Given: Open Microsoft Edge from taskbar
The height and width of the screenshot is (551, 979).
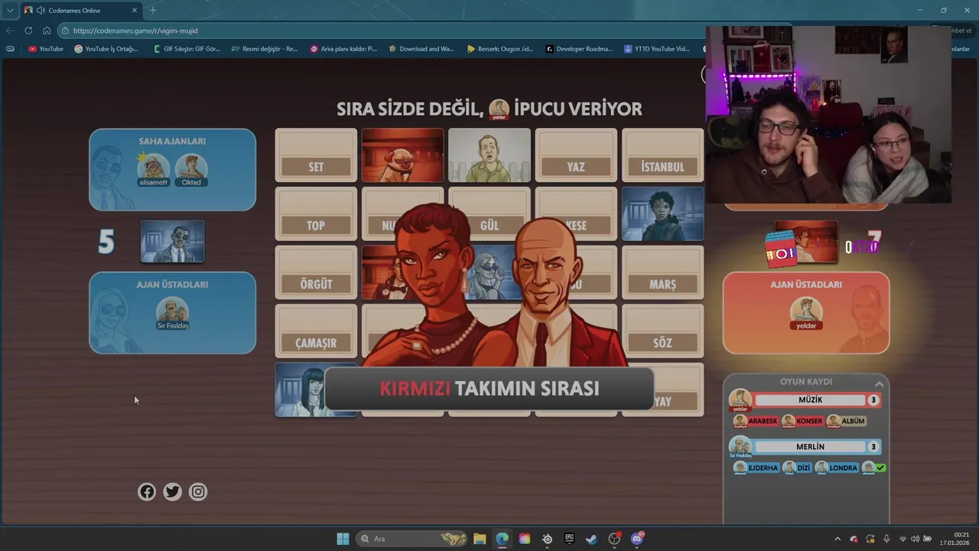Looking at the screenshot, I should click(x=502, y=539).
